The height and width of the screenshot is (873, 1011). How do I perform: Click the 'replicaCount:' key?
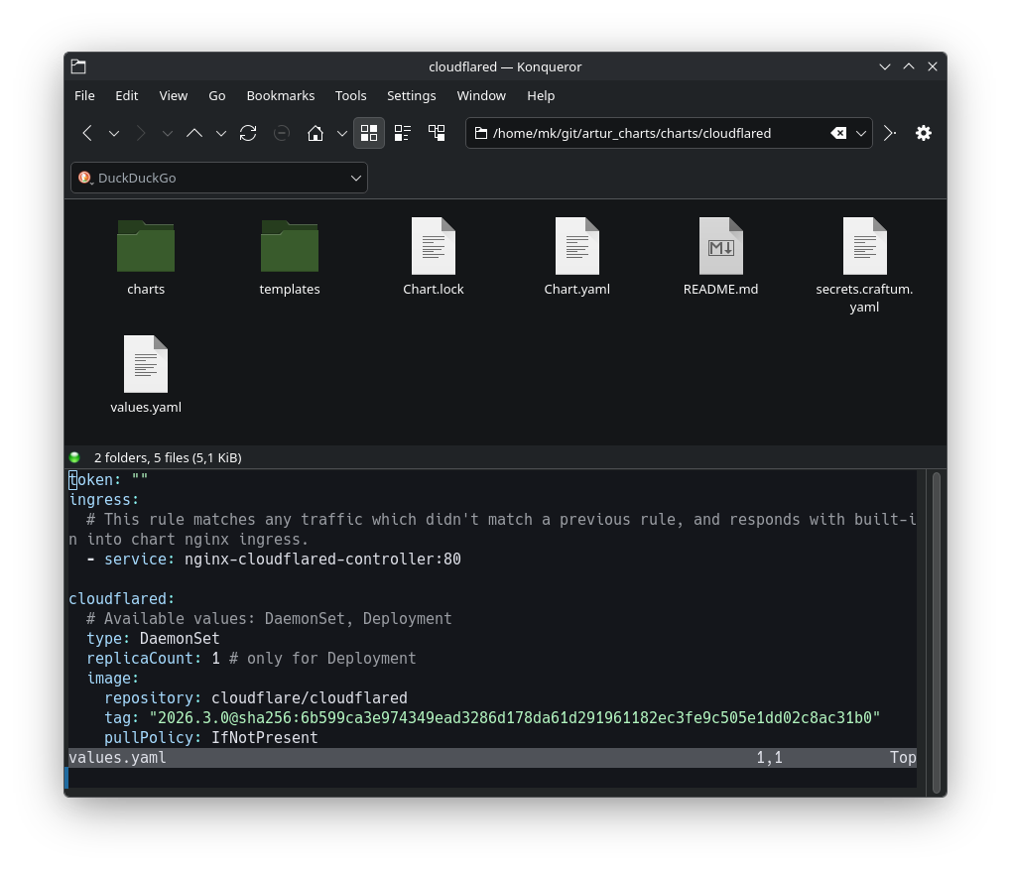tap(144, 659)
